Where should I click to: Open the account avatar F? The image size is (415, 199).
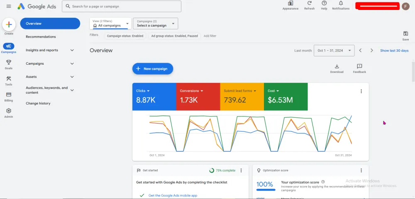coord(405,6)
